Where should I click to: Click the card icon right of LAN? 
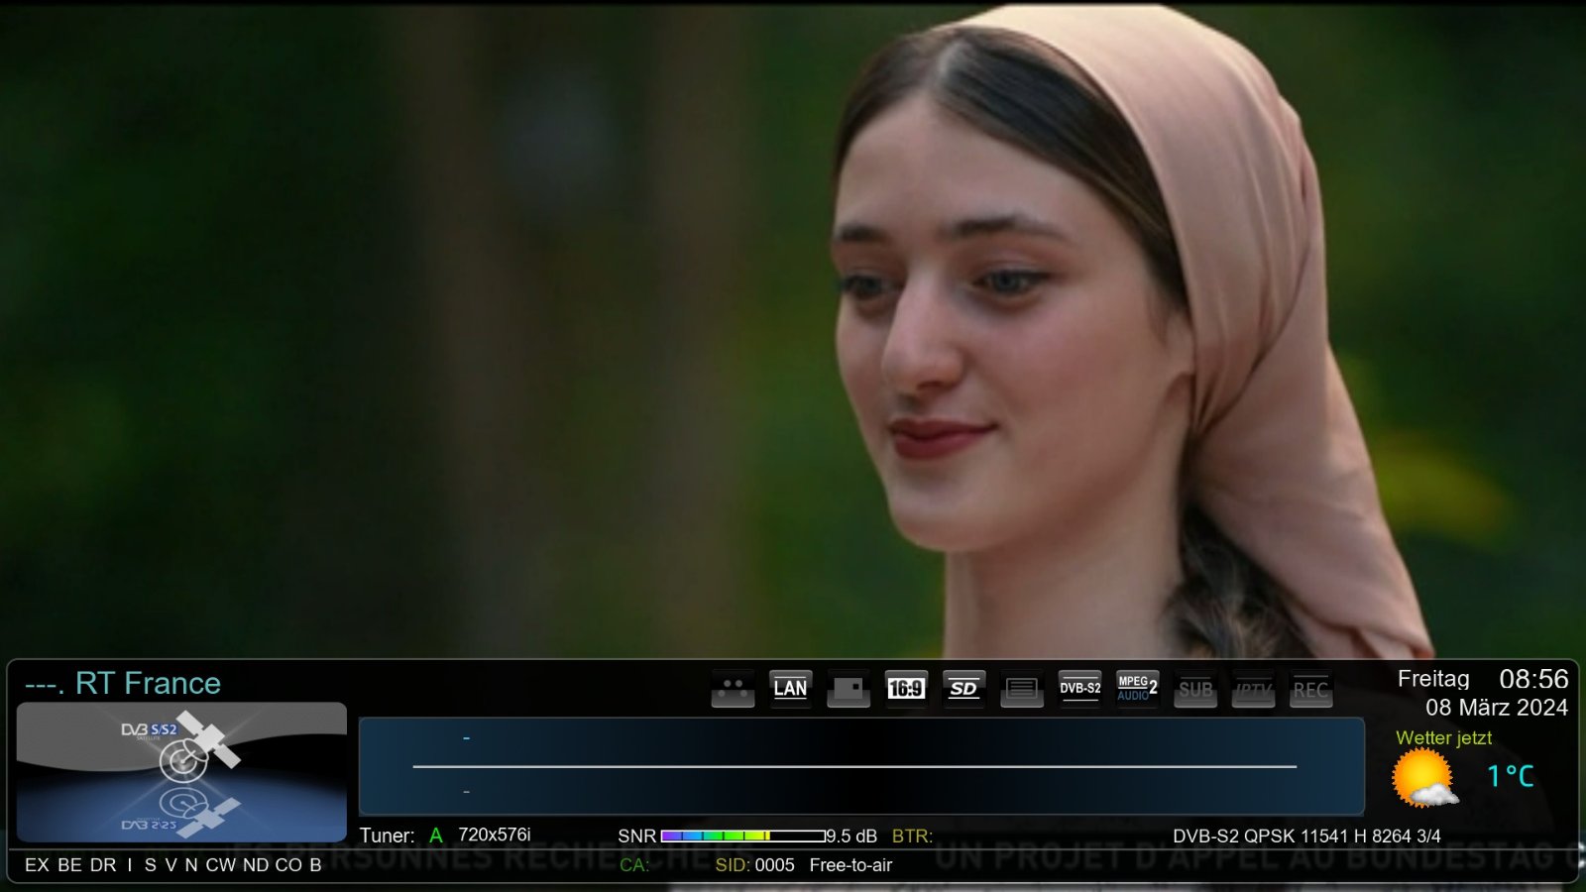(x=849, y=689)
